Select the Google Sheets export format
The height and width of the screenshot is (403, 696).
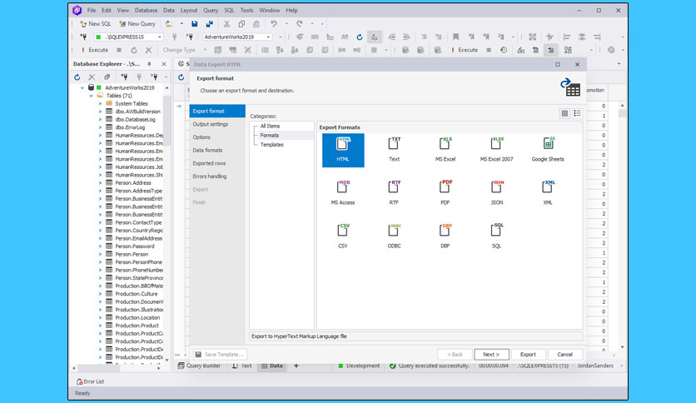(x=548, y=150)
